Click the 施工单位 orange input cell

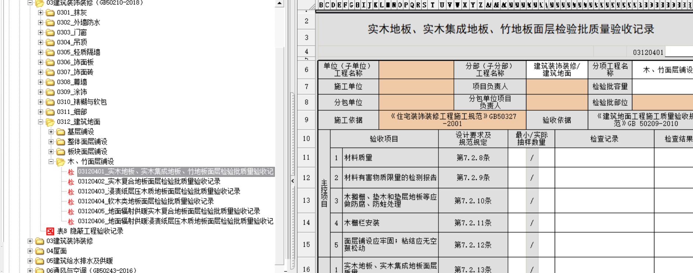click(416, 86)
